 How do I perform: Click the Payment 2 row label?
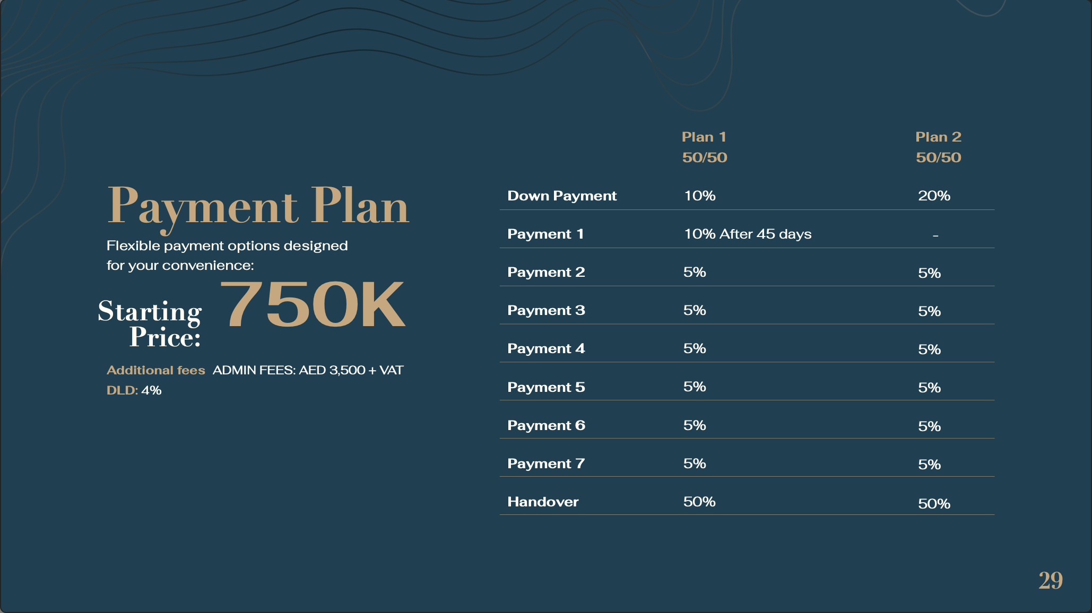(546, 272)
